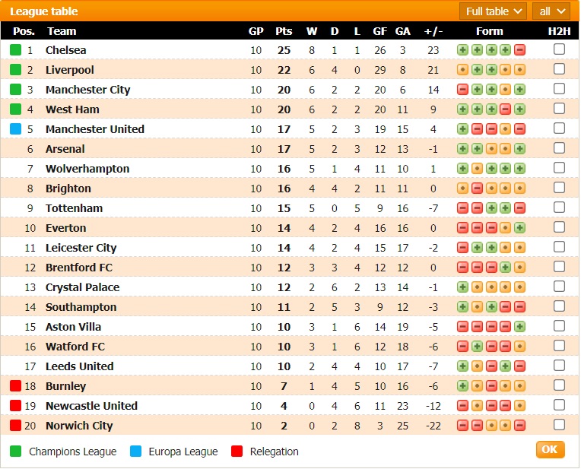Click Crystal Palace's green win form icon
Viewport: 581px width, 469px height.
tap(462, 287)
